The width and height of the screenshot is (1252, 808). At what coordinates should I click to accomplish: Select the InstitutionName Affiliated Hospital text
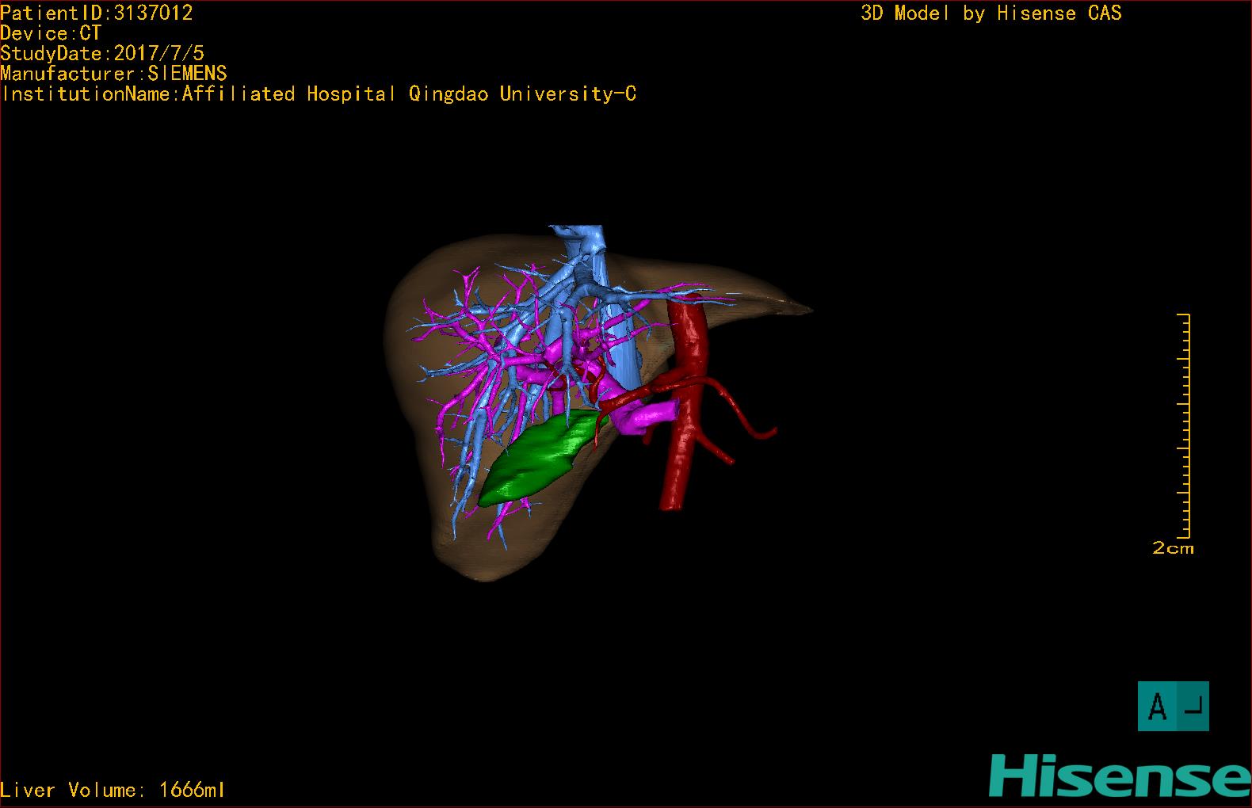coord(319,94)
